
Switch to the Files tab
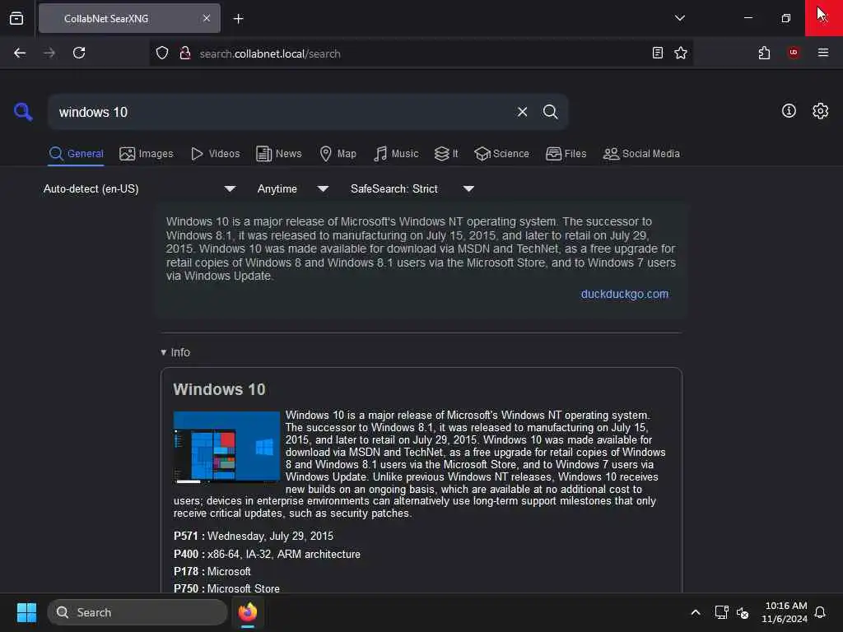566,154
